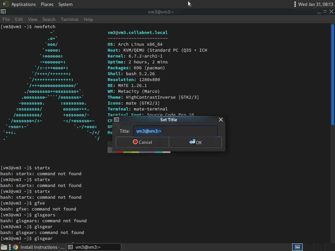This screenshot has width=335, height=251.
Task: Click the Chrome icon in taskbar
Action: 15,247
